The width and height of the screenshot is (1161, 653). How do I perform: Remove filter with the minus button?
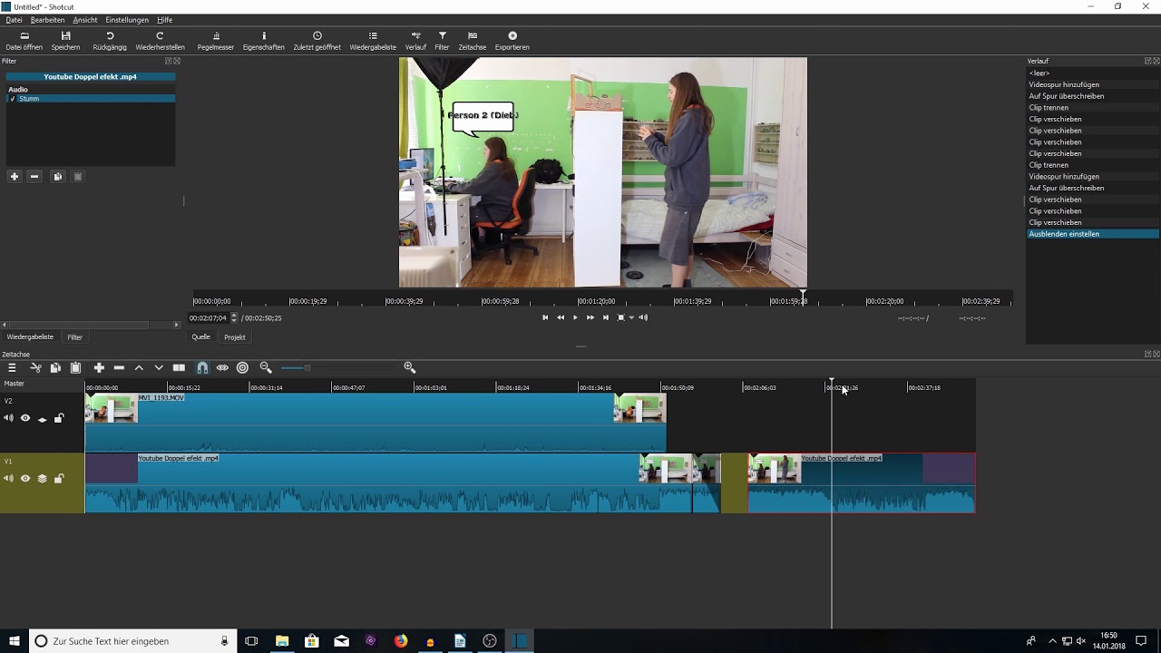34,177
